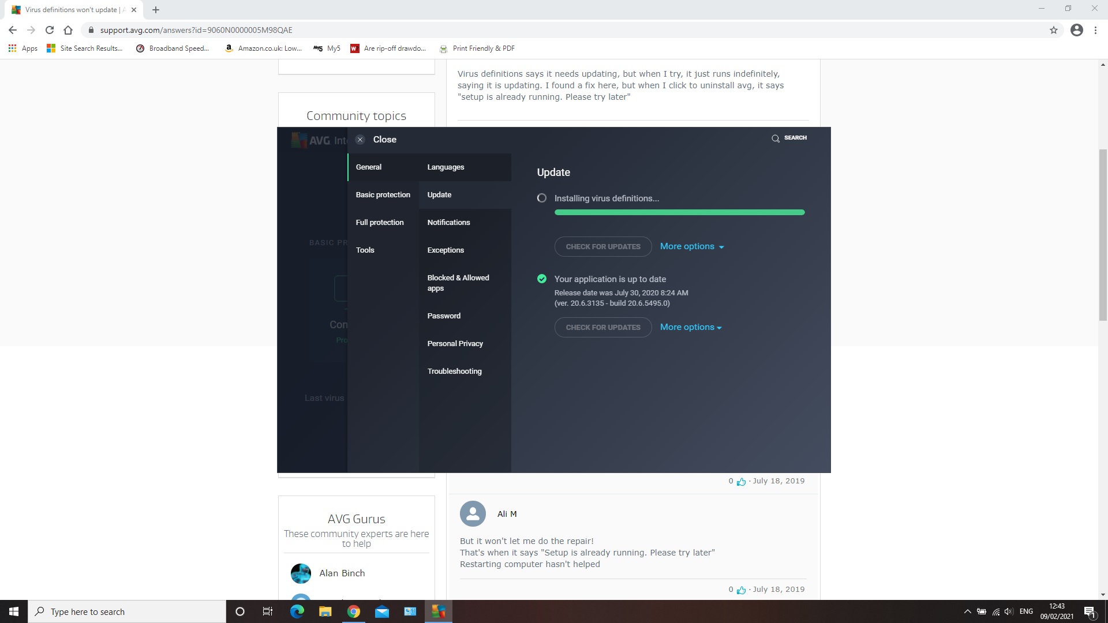Click the green up-to-date status checkmark
1108x623 pixels.
tap(541, 279)
